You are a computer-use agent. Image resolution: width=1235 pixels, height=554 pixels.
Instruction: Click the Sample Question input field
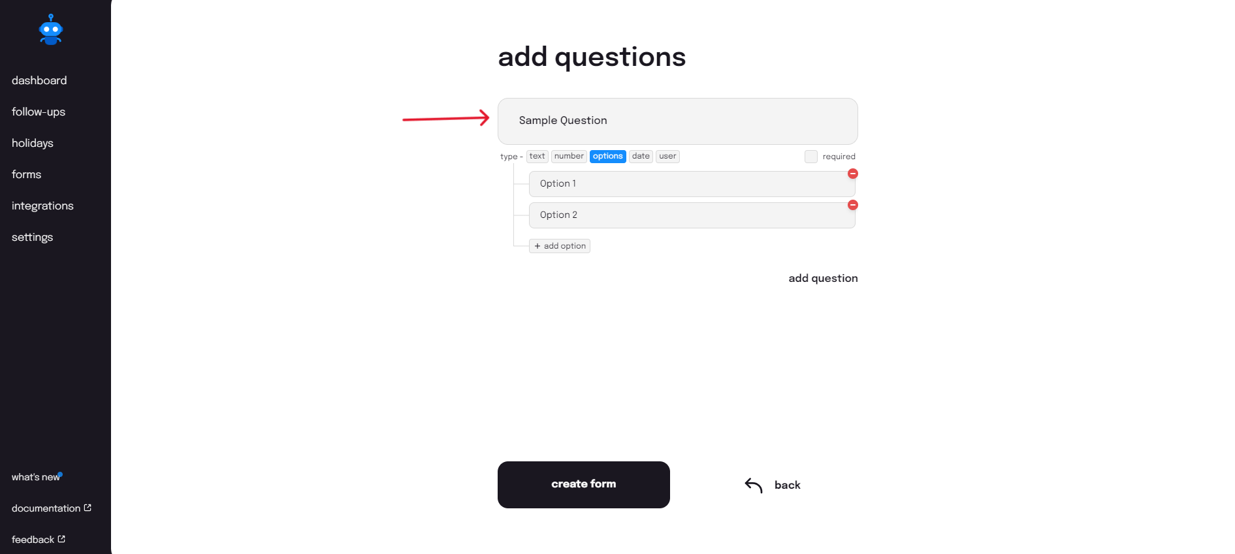tap(677, 121)
